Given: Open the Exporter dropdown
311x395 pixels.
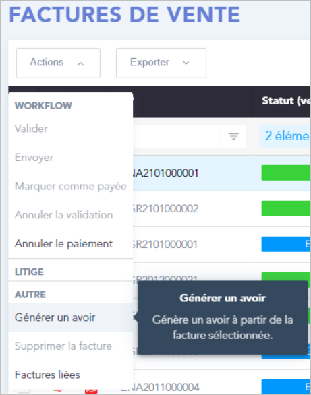Looking at the screenshot, I should coord(161,63).
